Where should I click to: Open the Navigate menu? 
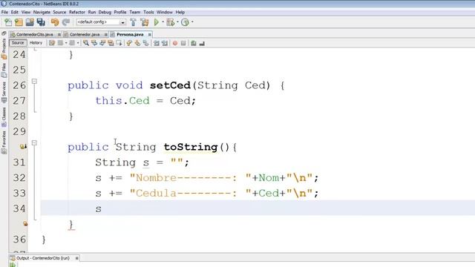pyautogui.click(x=42, y=12)
